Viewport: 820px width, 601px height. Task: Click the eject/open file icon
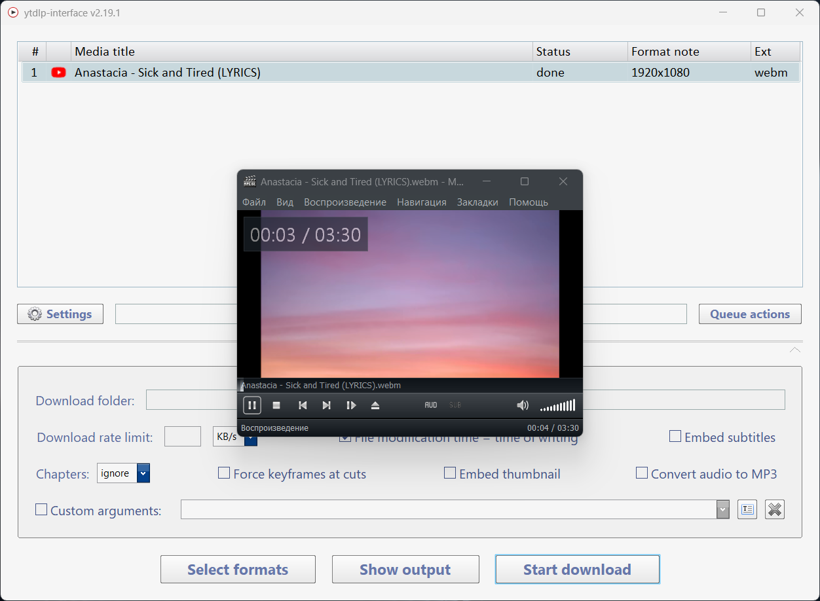tap(375, 405)
